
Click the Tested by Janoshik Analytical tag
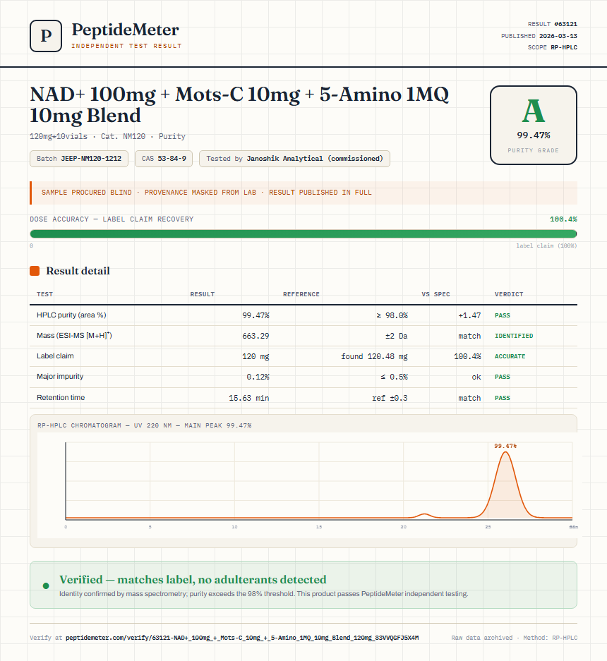(x=294, y=159)
